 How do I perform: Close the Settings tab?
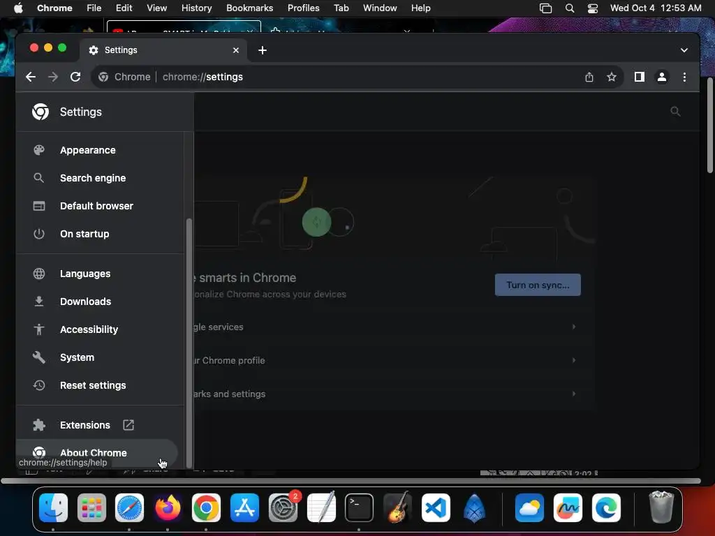click(236, 50)
